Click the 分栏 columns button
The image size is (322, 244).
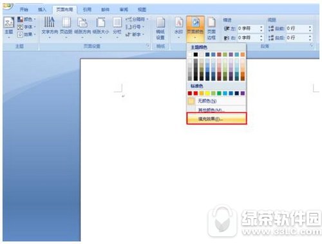pyautogui.click(x=117, y=28)
